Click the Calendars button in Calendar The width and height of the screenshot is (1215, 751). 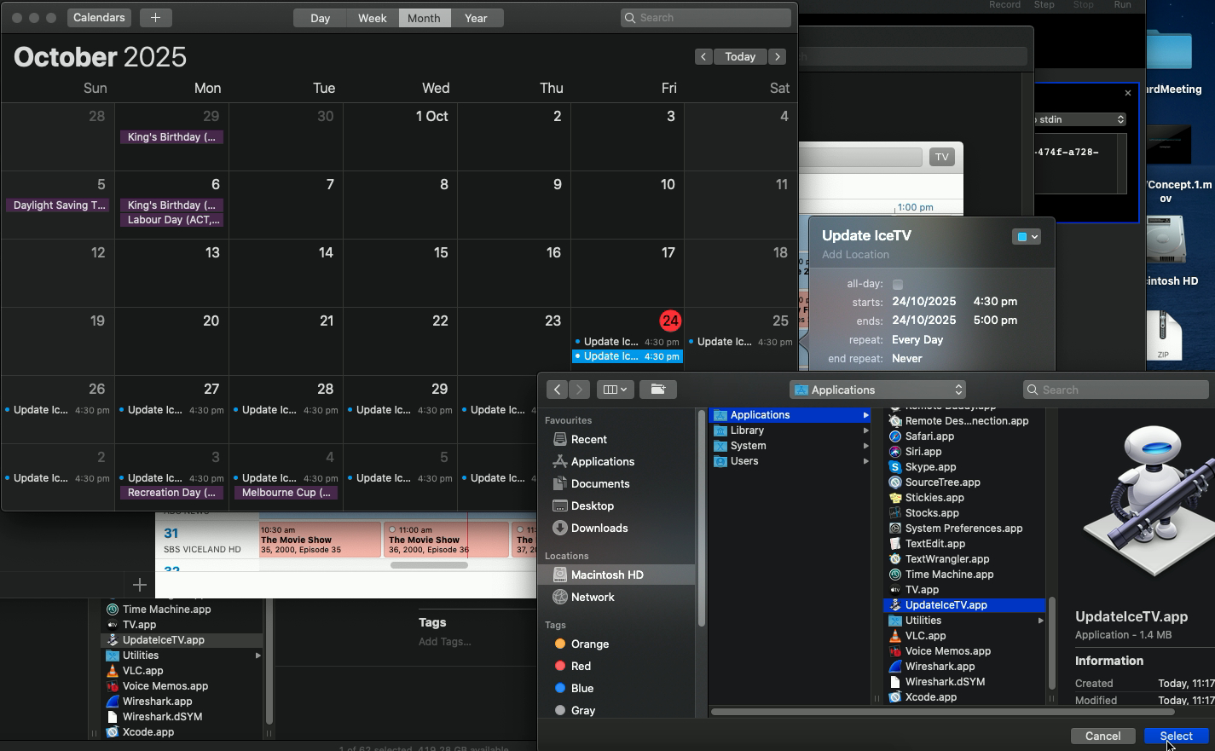[99, 18]
